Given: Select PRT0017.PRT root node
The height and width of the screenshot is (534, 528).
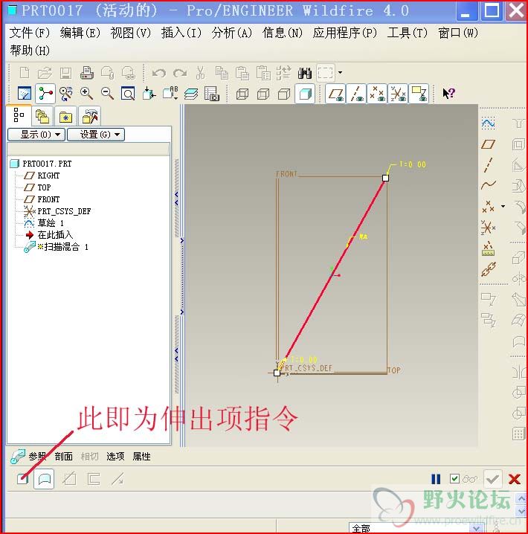Looking at the screenshot, I should 47,164.
